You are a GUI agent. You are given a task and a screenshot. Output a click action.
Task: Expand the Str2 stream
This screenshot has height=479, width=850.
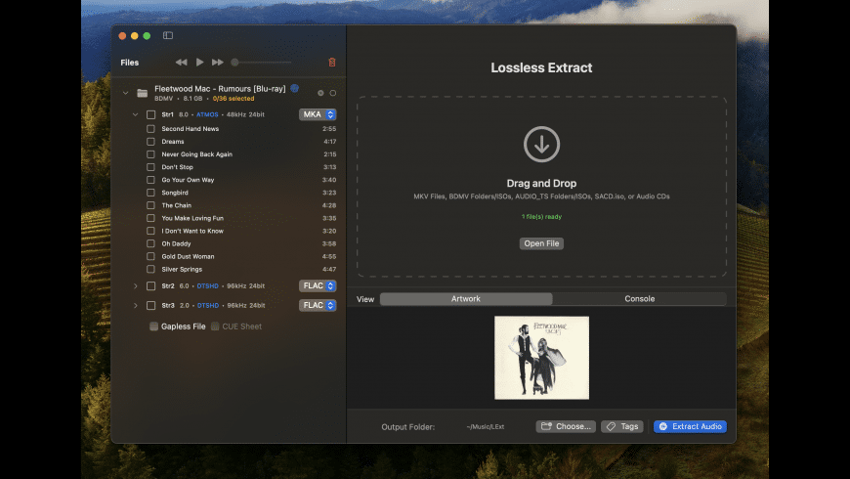[x=136, y=285]
